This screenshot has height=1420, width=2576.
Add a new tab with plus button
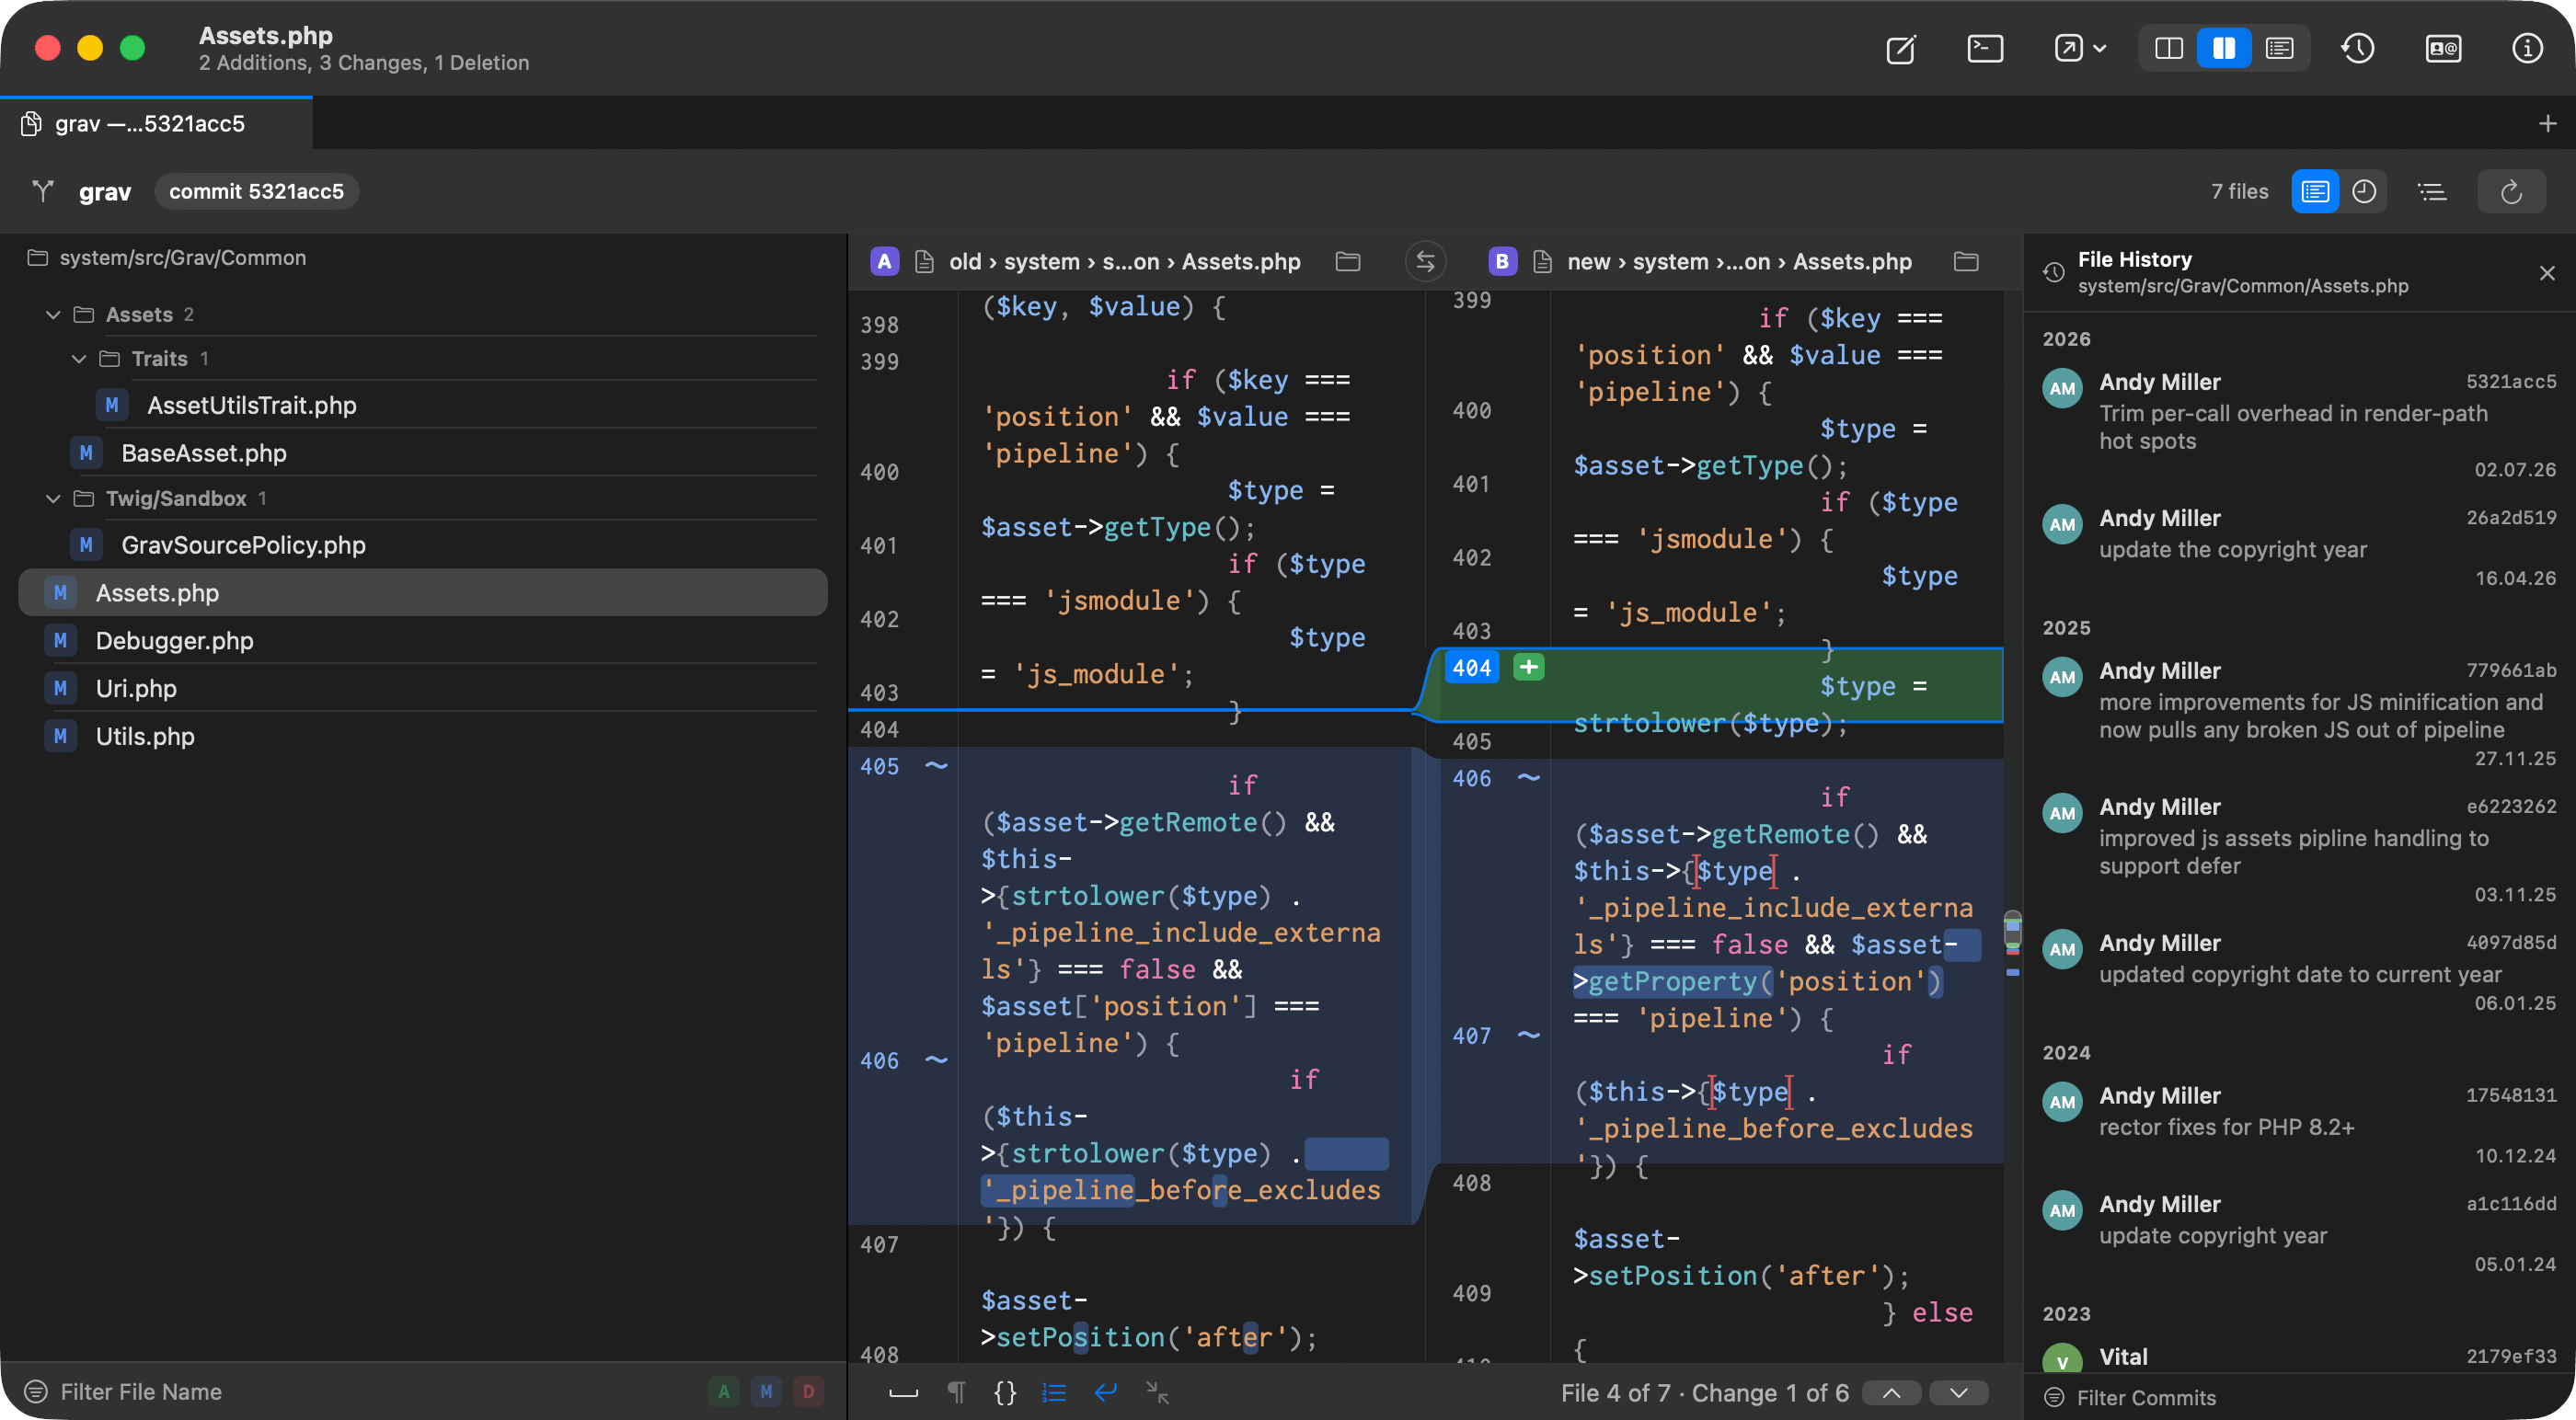coord(2547,123)
